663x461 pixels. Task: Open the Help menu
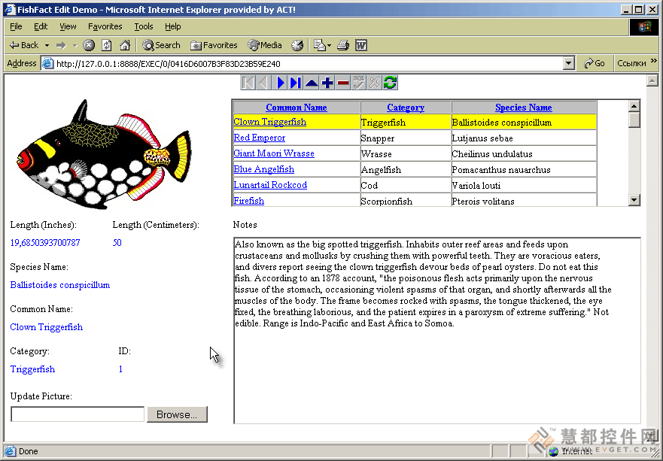click(x=172, y=26)
